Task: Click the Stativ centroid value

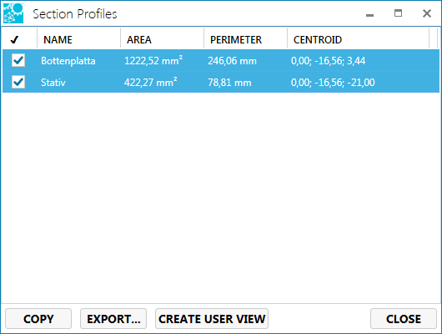Action: pos(333,83)
